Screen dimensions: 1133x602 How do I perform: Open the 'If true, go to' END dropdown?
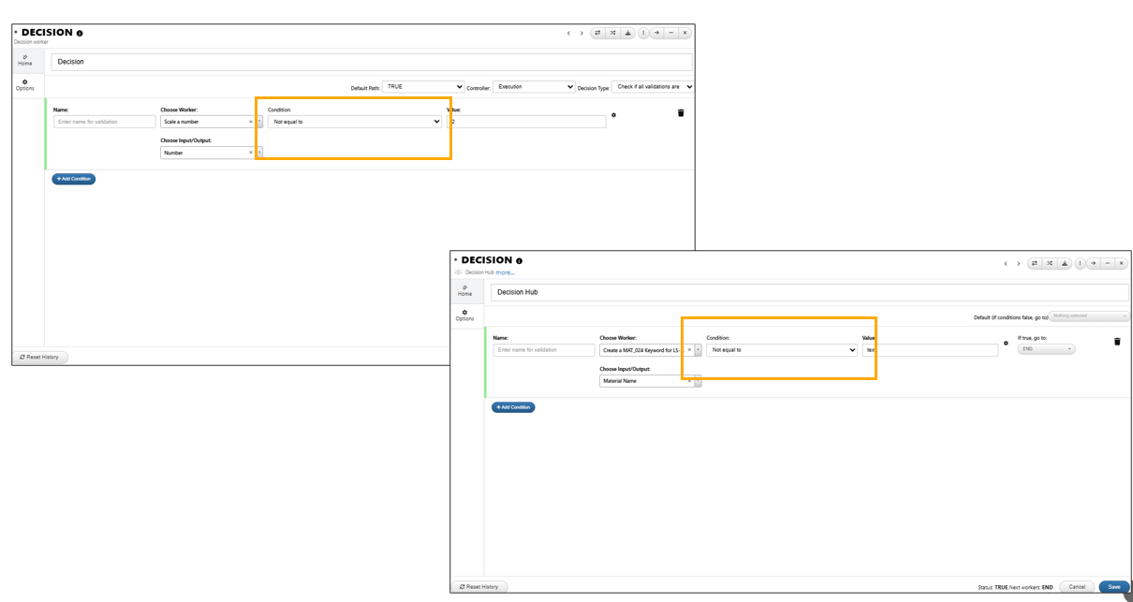(x=1046, y=349)
